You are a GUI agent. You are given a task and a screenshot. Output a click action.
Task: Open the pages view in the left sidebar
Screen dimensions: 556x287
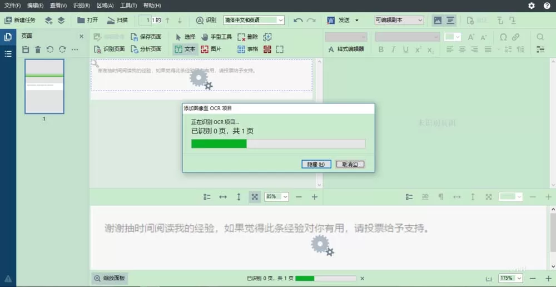pyautogui.click(x=8, y=37)
